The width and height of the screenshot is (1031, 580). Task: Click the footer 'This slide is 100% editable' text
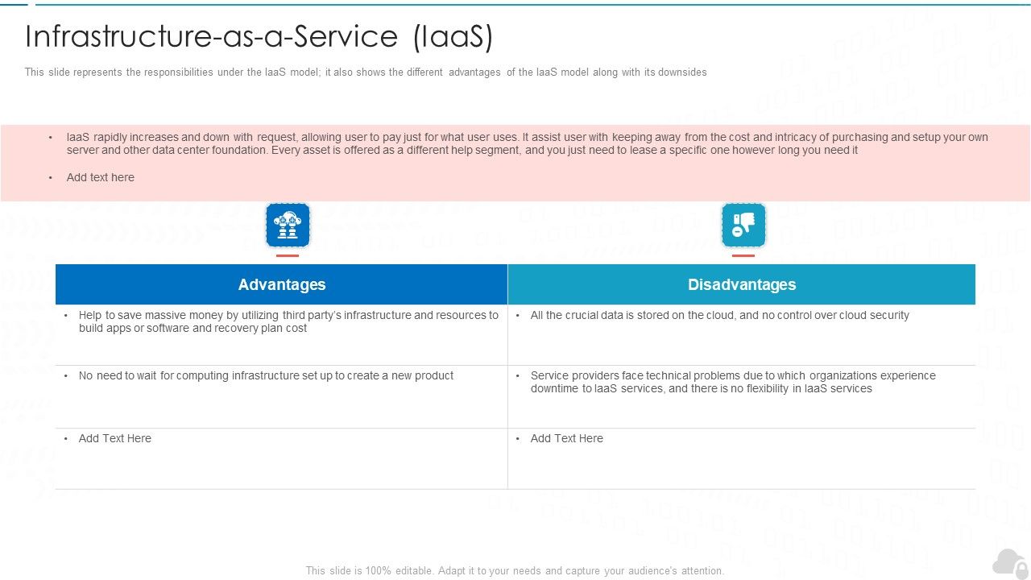coord(515,570)
